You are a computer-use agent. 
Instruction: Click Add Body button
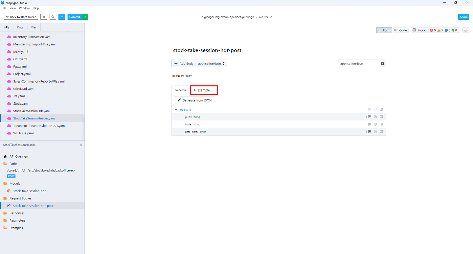184,63
